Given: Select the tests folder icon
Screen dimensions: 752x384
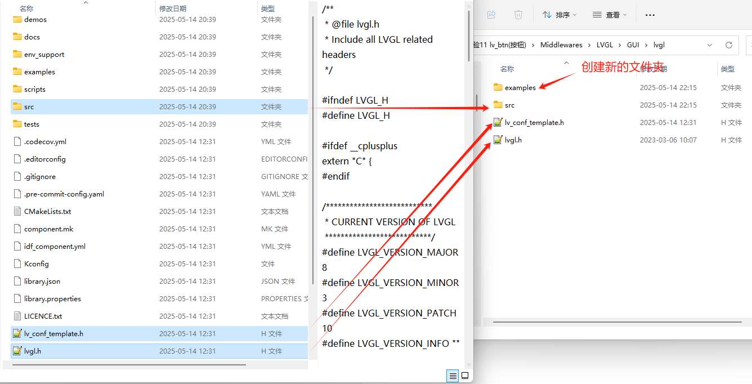Looking at the screenshot, I should point(17,124).
